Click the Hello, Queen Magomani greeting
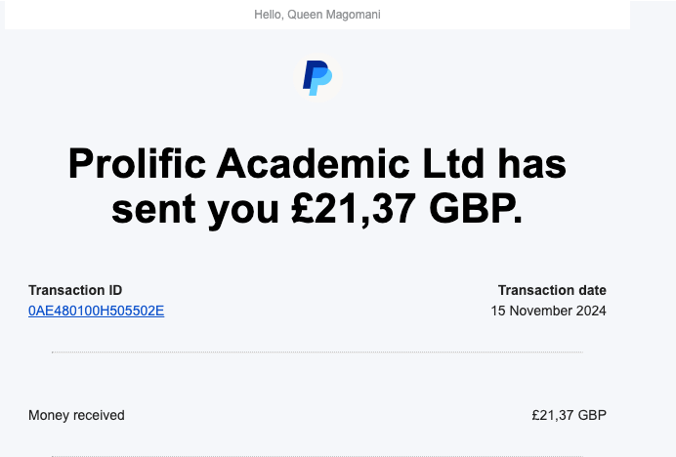The height and width of the screenshot is (457, 676). click(317, 15)
